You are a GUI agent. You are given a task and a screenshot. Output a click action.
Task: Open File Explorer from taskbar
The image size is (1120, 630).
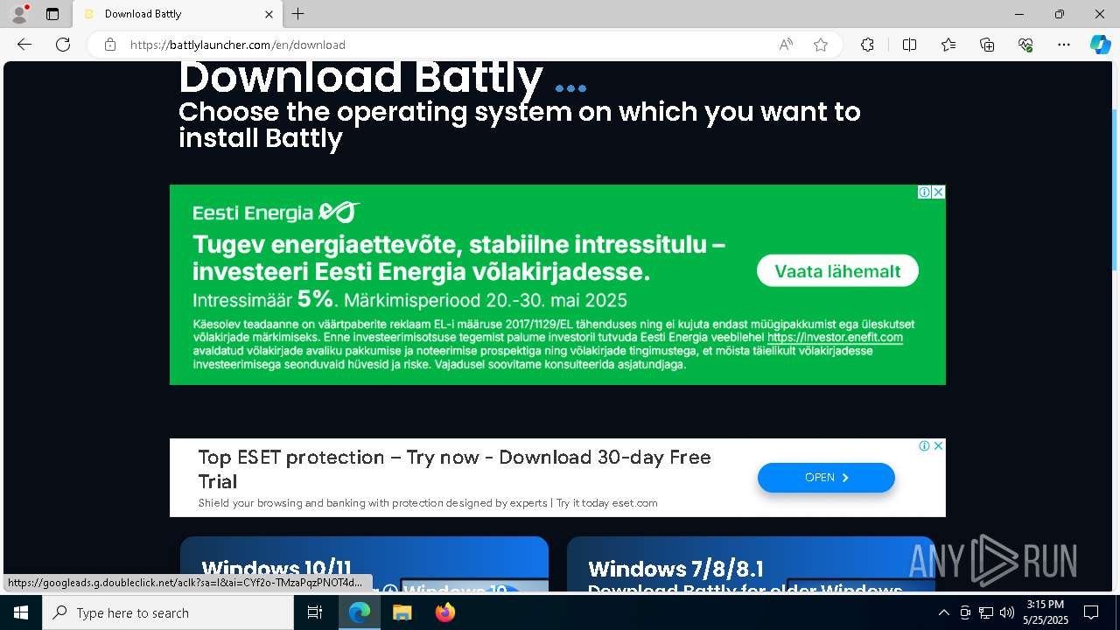[402, 612]
